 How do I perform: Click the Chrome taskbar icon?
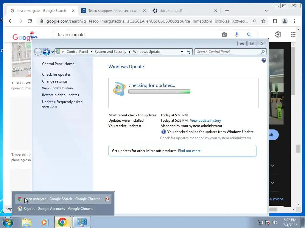(x=63, y=222)
